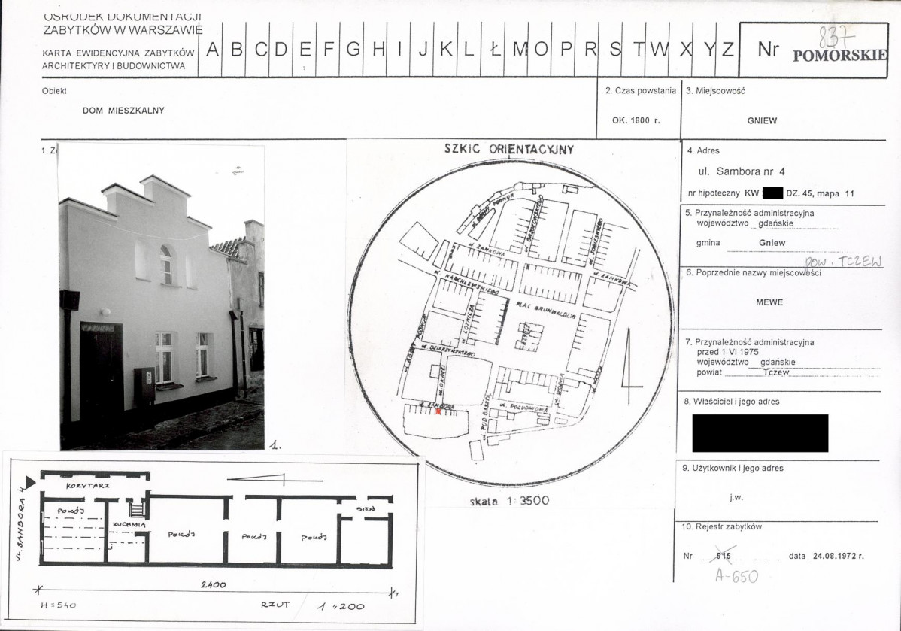Click the MEWE previous name field
Image resolution: width=901 pixels, height=631 pixels.
click(x=769, y=302)
